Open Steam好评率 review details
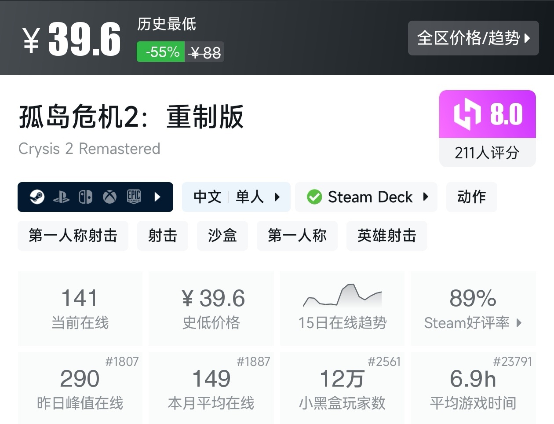The image size is (554, 424). click(x=473, y=322)
